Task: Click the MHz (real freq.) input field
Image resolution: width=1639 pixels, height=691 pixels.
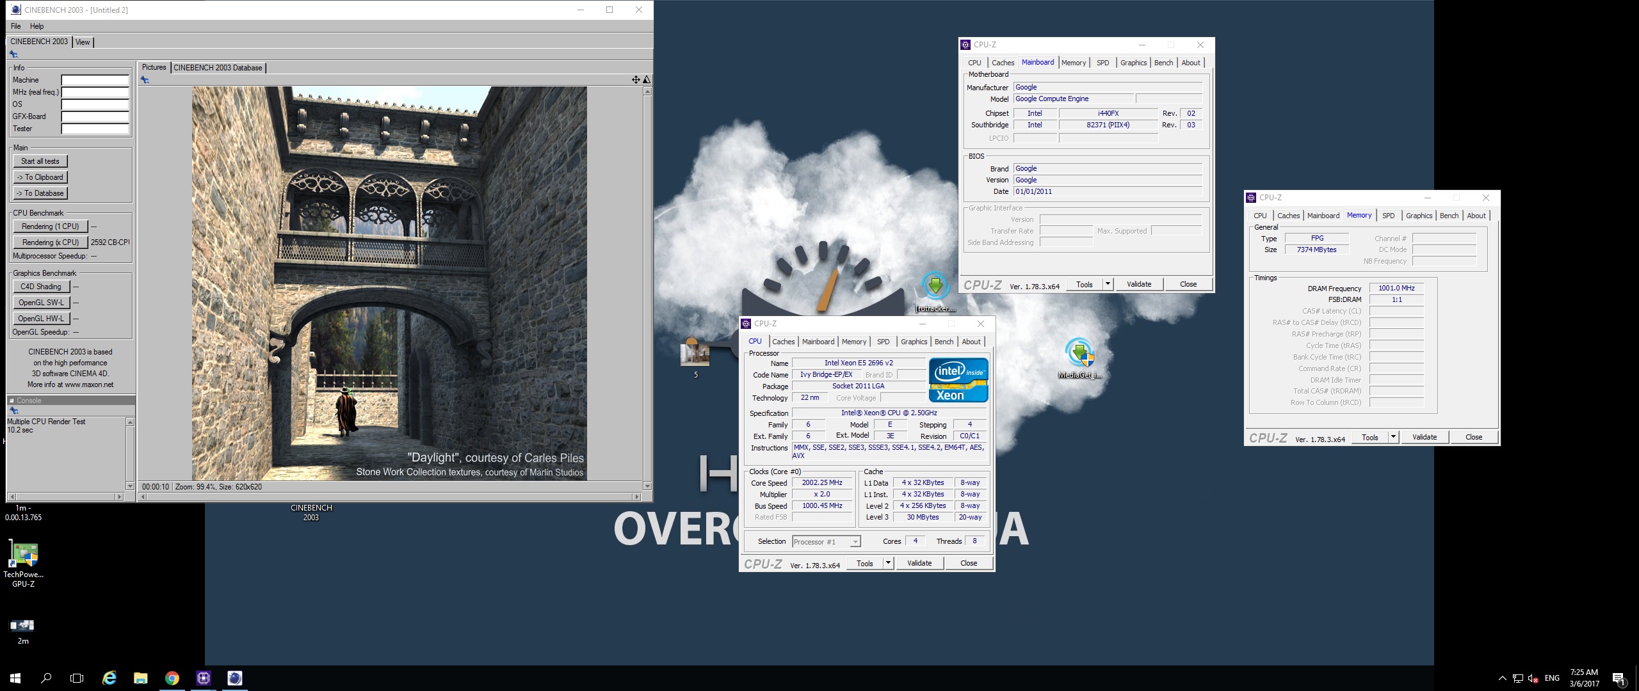Action: pos(95,92)
